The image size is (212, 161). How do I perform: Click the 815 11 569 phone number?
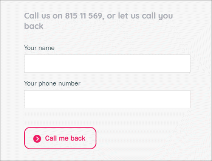(84, 16)
